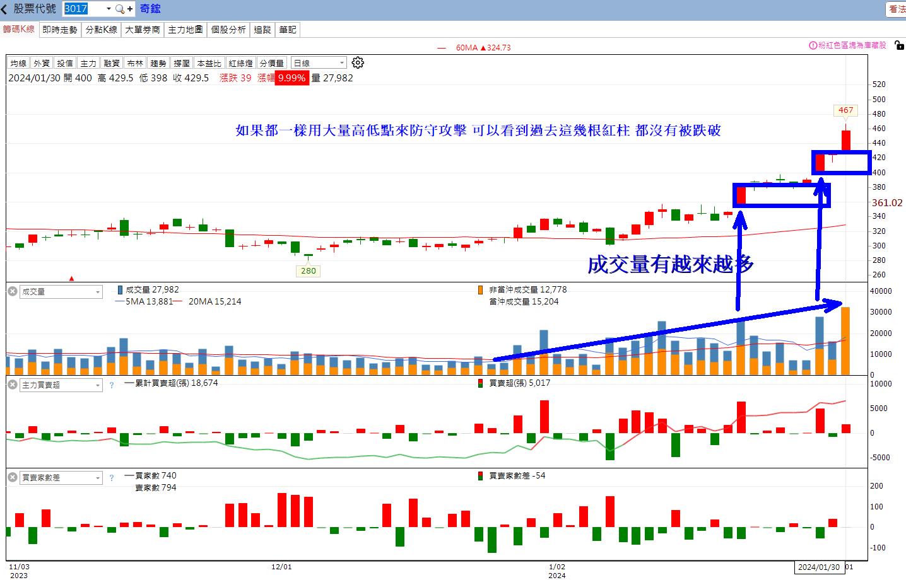Open the chart settings gear icon
906x580 pixels.
[x=358, y=62]
